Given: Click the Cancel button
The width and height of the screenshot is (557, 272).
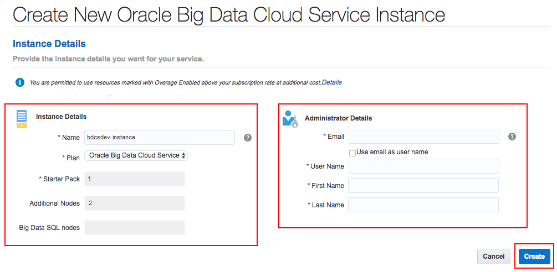Looking at the screenshot, I should point(493,257).
